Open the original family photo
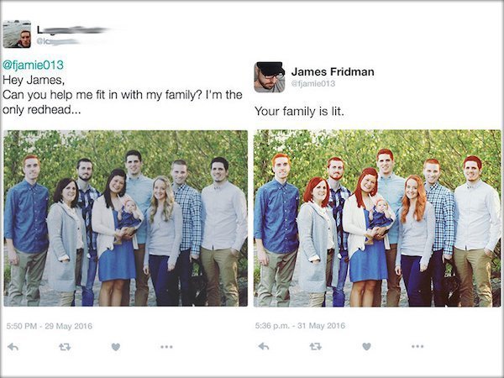The image size is (504, 378). click(x=126, y=218)
